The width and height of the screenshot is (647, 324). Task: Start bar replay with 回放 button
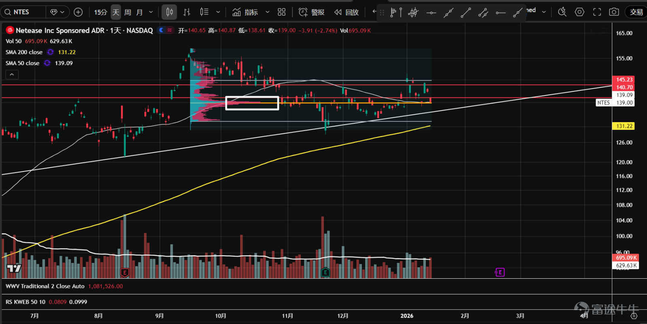(x=347, y=12)
